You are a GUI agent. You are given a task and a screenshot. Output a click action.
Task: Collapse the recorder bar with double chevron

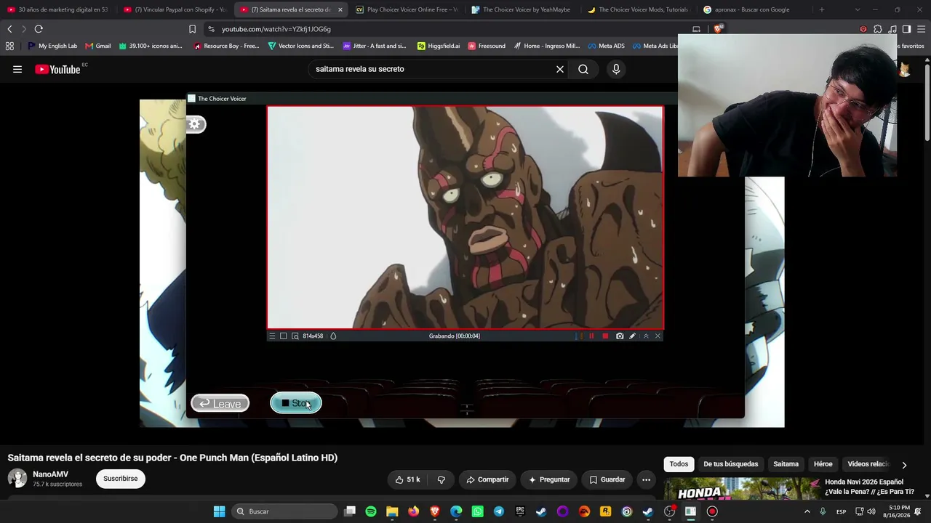pyautogui.click(x=646, y=336)
